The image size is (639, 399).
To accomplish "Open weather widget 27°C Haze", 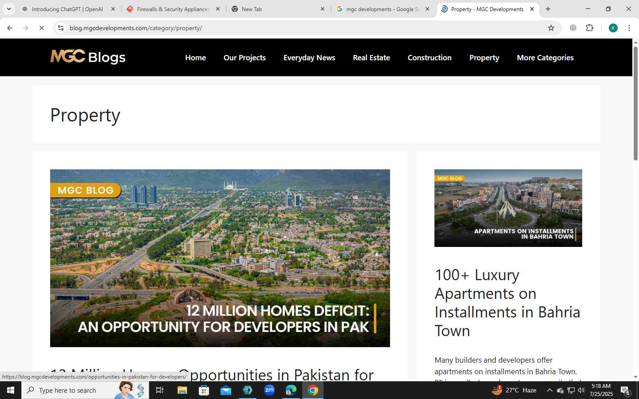I will point(514,390).
